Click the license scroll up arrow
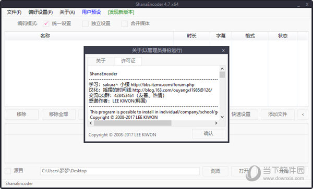Screen dimensions: 313x189 tap(222, 69)
